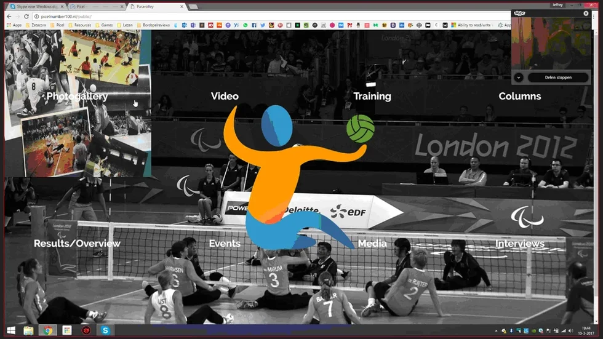Screen dimensions: 603x339
Task: Switch to the Picel browser tab
Action: pyautogui.click(x=96, y=7)
